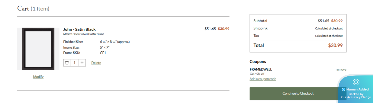373x103 pixels.
Task: Click the Total amount $30.99
Action: tap(335, 45)
